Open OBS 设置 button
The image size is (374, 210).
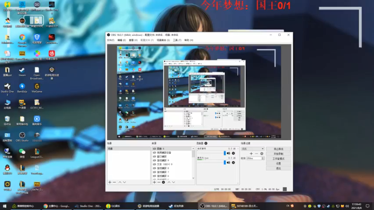coord(278,164)
